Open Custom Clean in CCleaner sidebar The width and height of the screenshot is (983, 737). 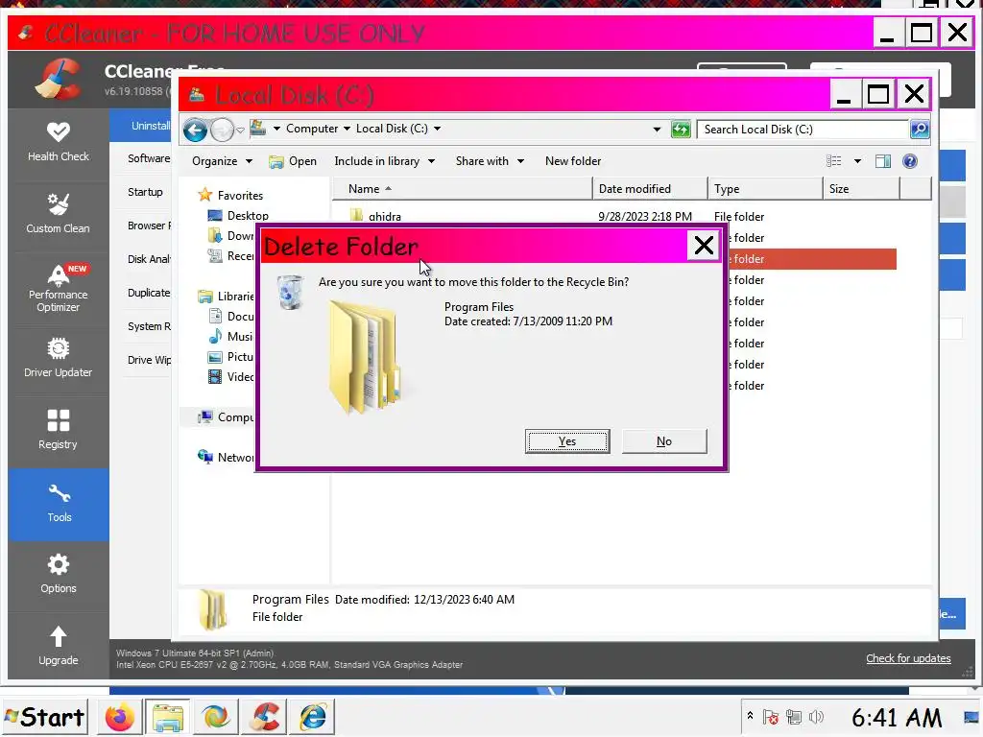pos(59,215)
